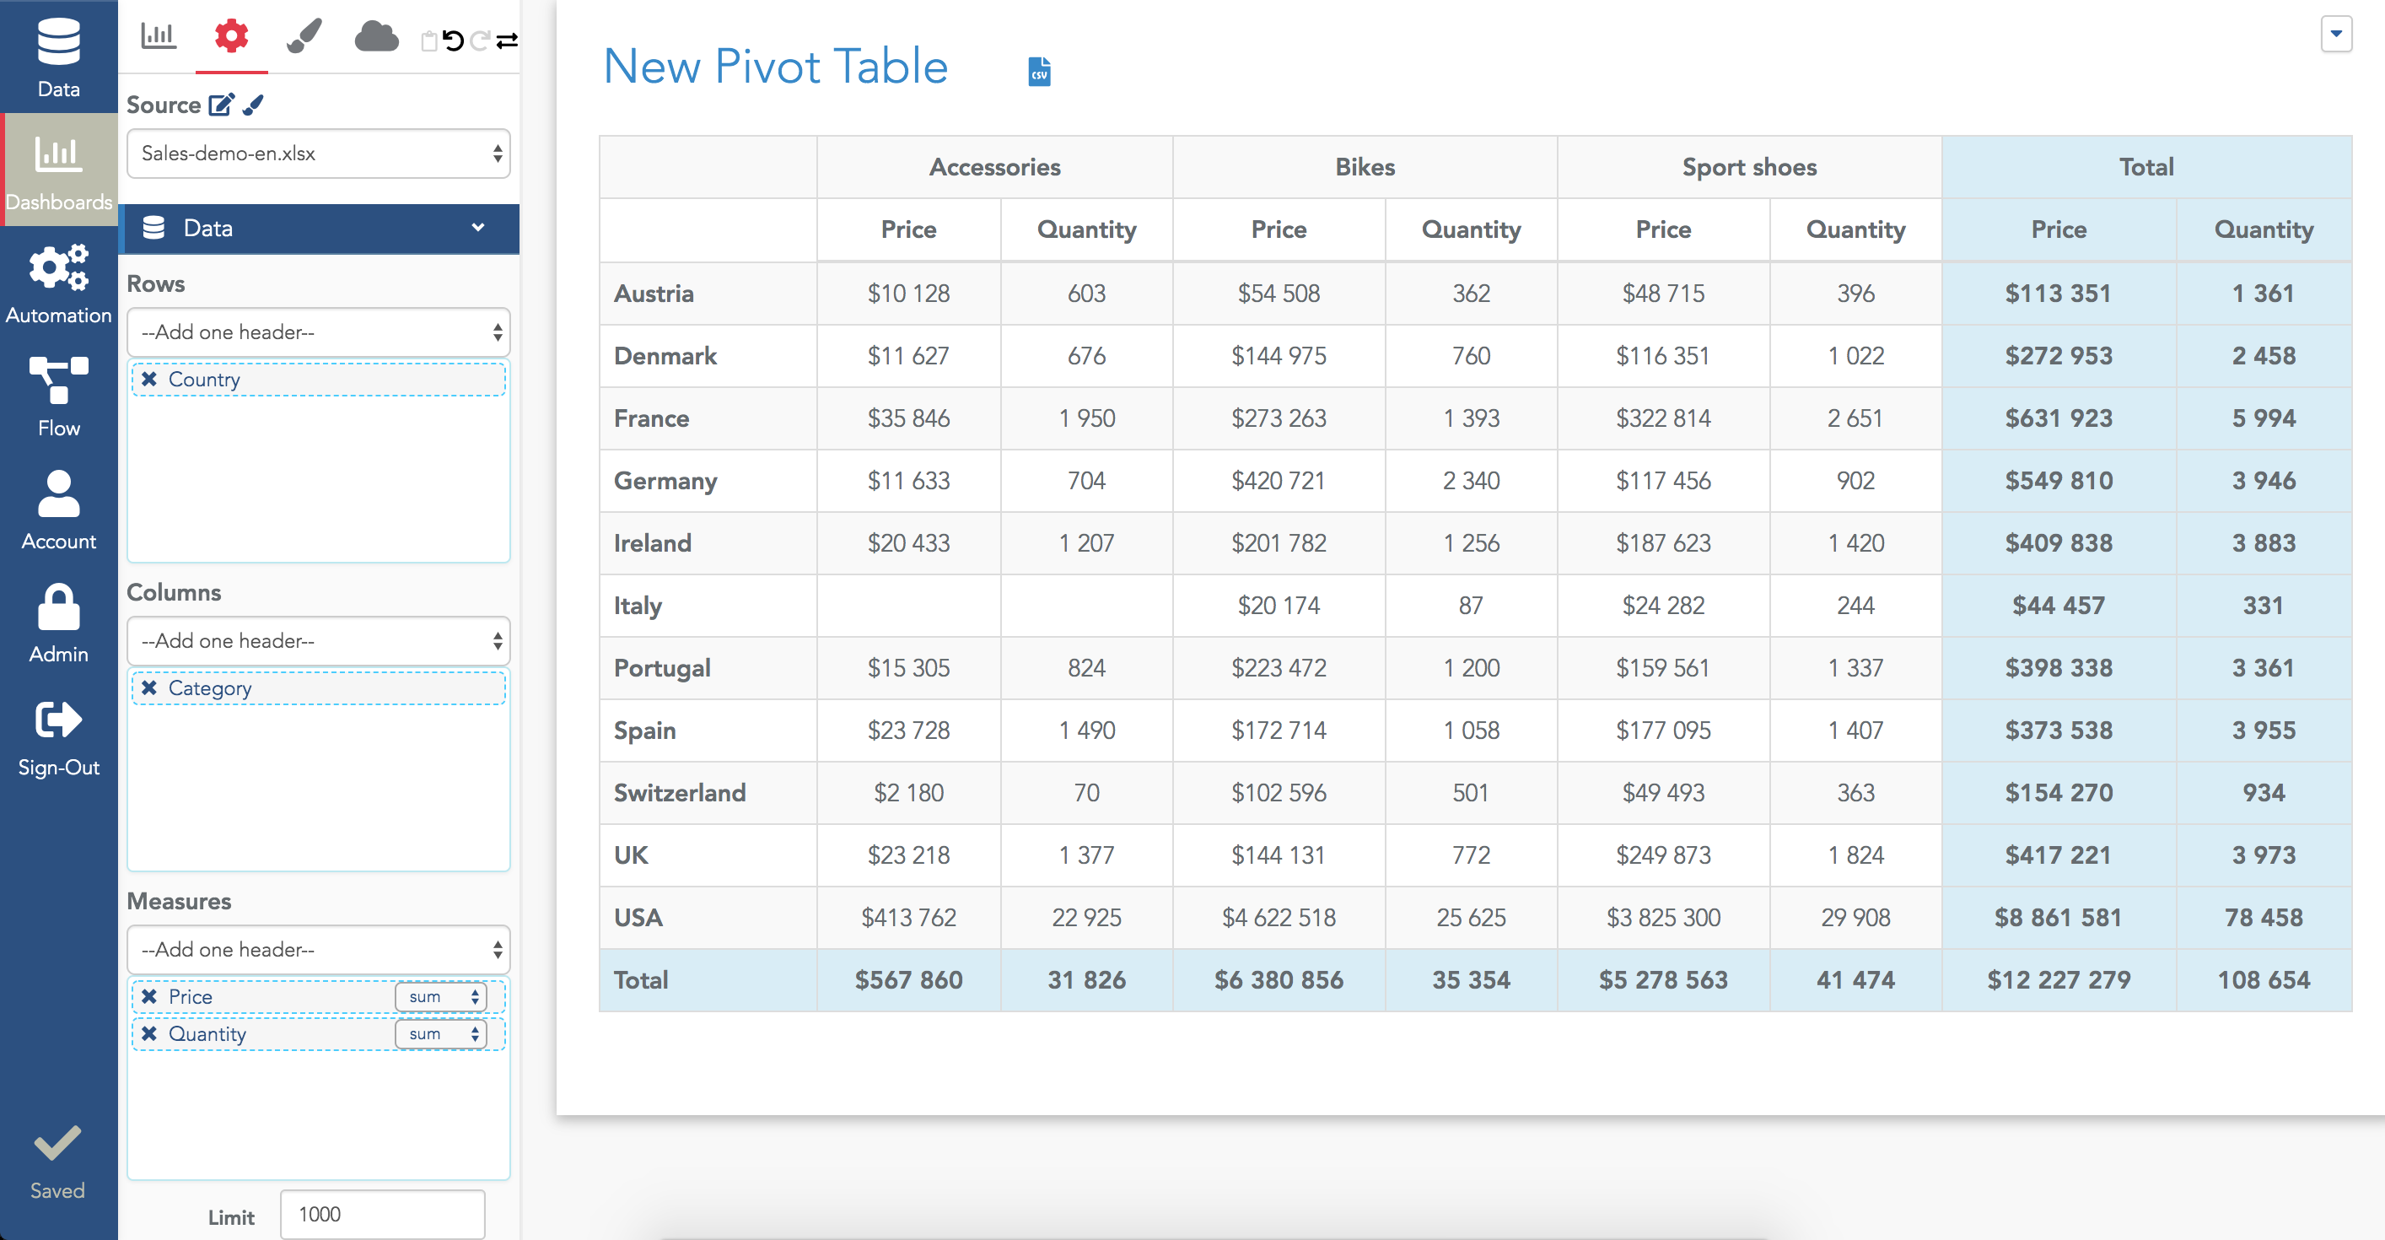Select the Austria row label
This screenshot has height=1240, width=2385.
(x=654, y=294)
